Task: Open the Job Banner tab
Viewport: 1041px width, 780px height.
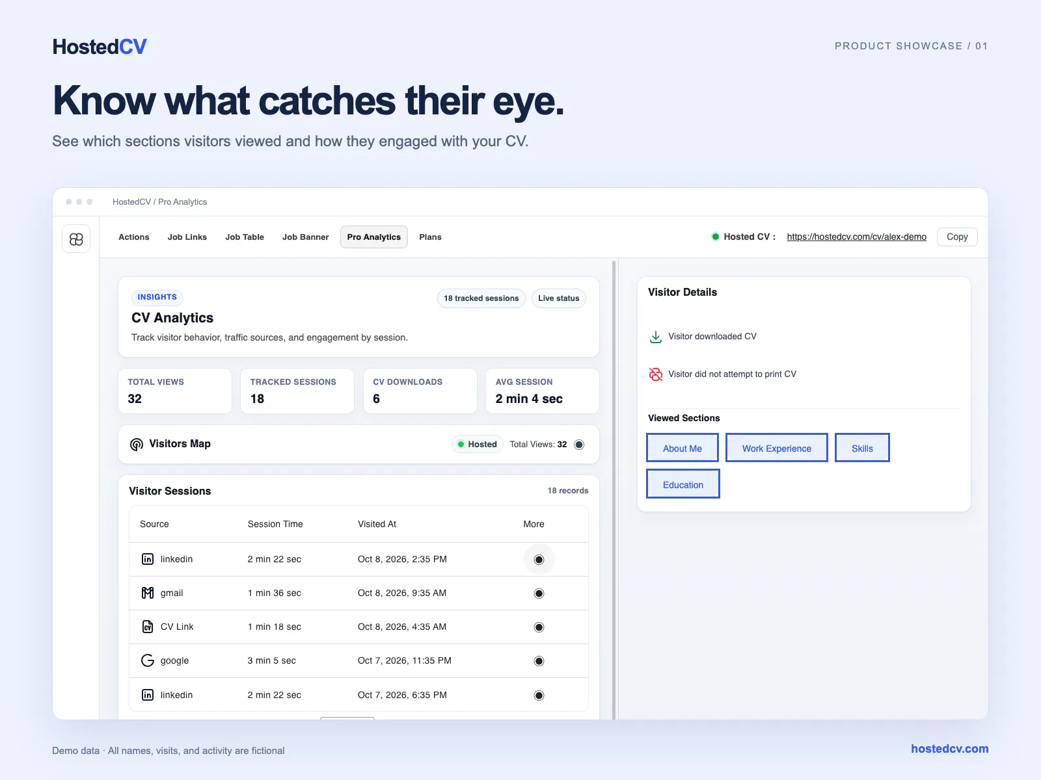Action: click(306, 237)
